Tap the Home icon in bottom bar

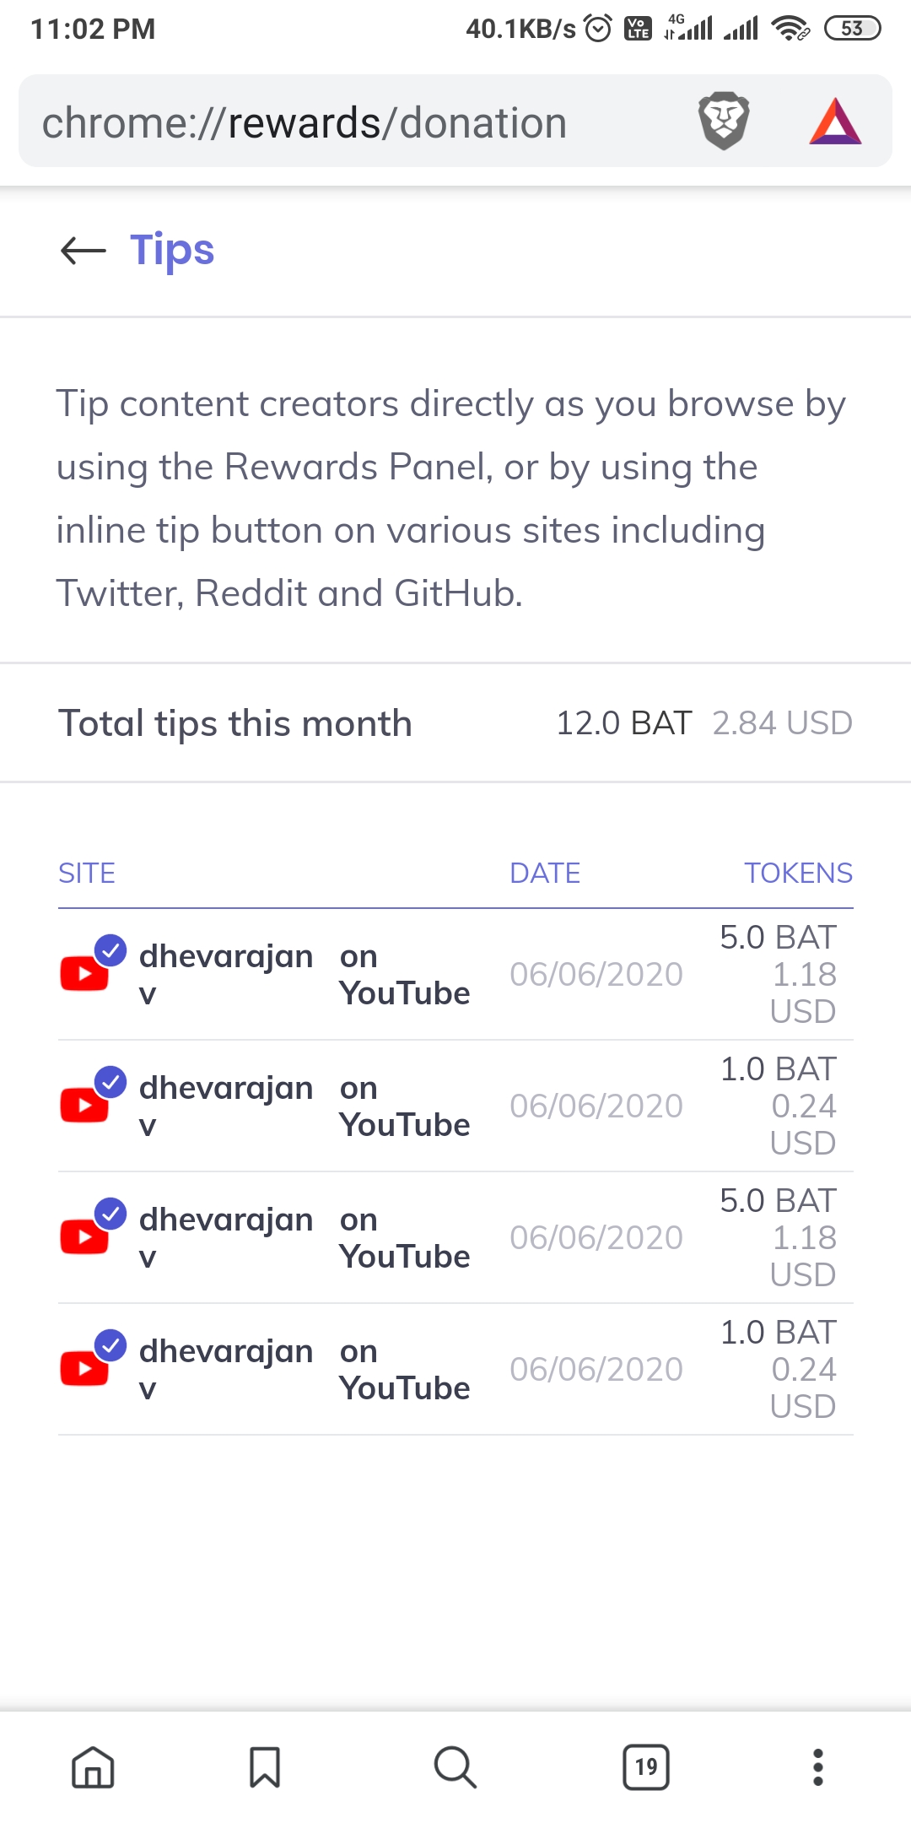click(x=93, y=1767)
